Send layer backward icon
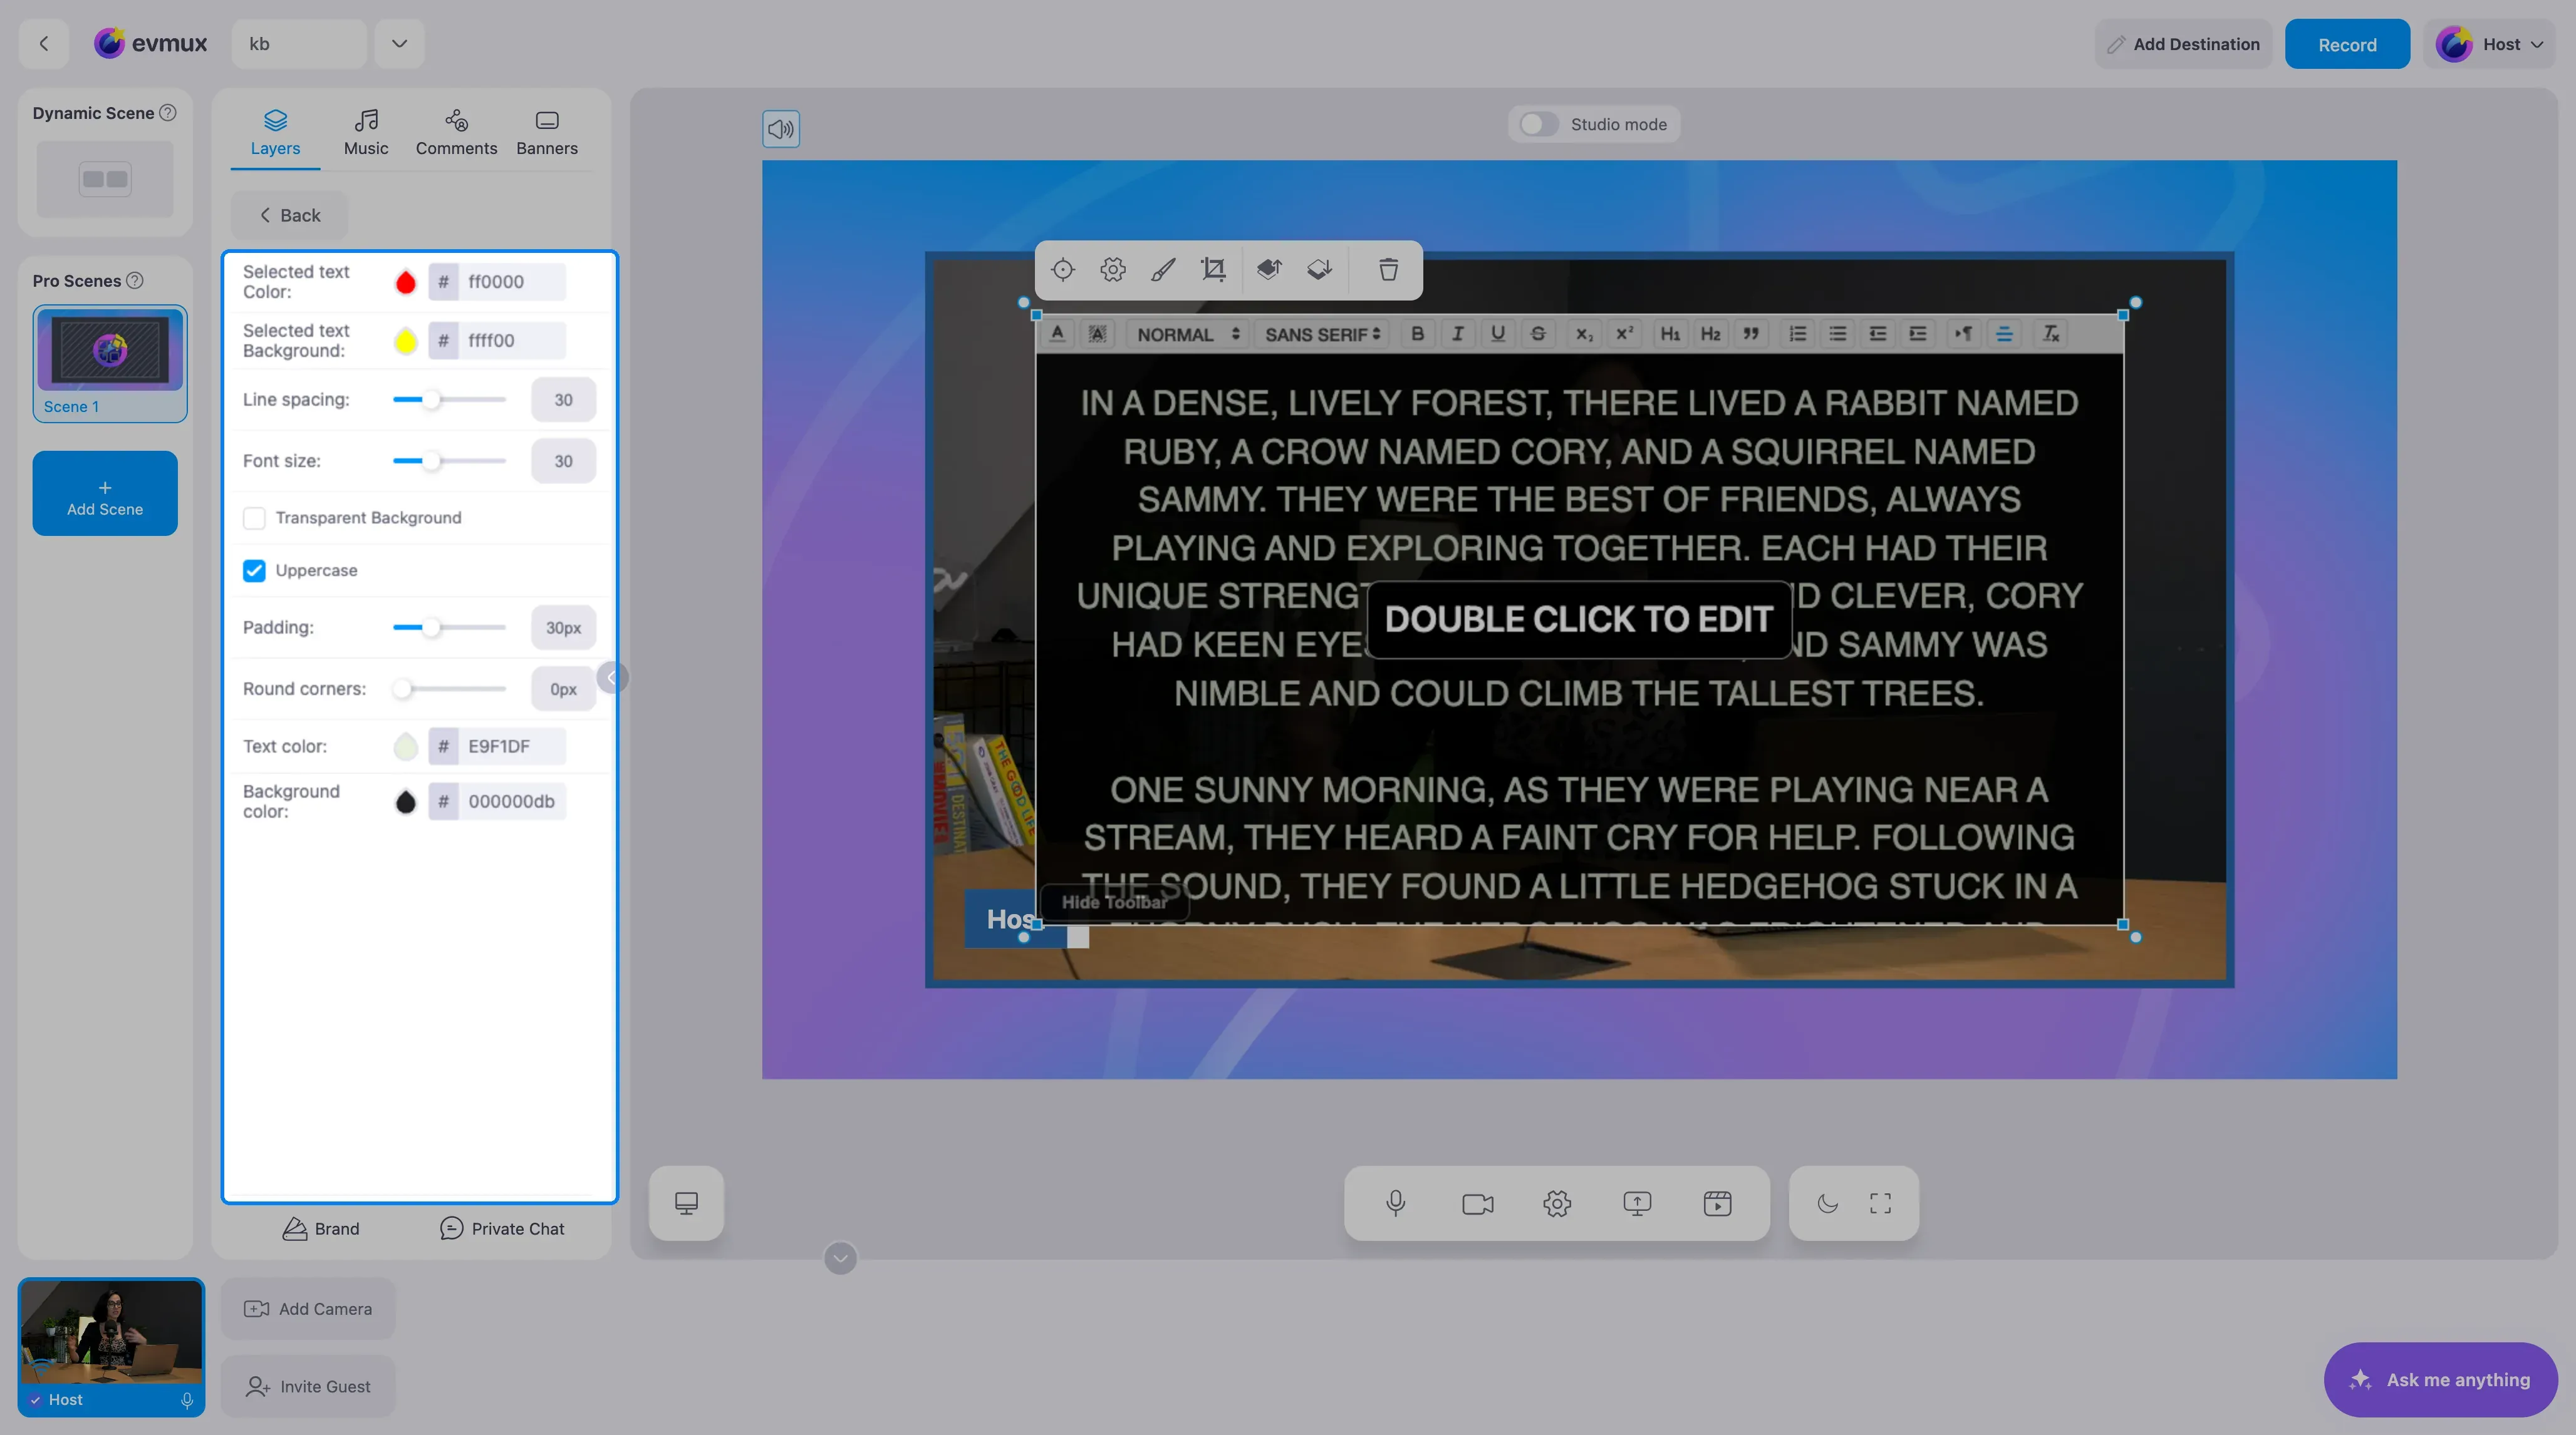The height and width of the screenshot is (1435, 2576). coord(1320,269)
